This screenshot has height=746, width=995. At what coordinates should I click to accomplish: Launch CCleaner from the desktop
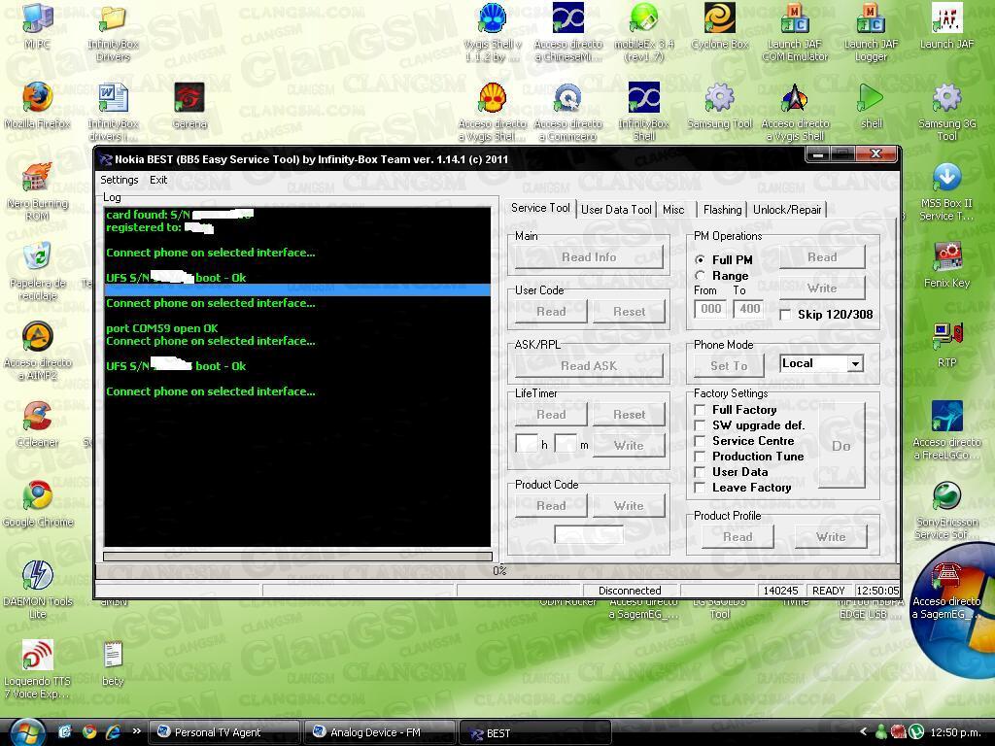click(38, 424)
